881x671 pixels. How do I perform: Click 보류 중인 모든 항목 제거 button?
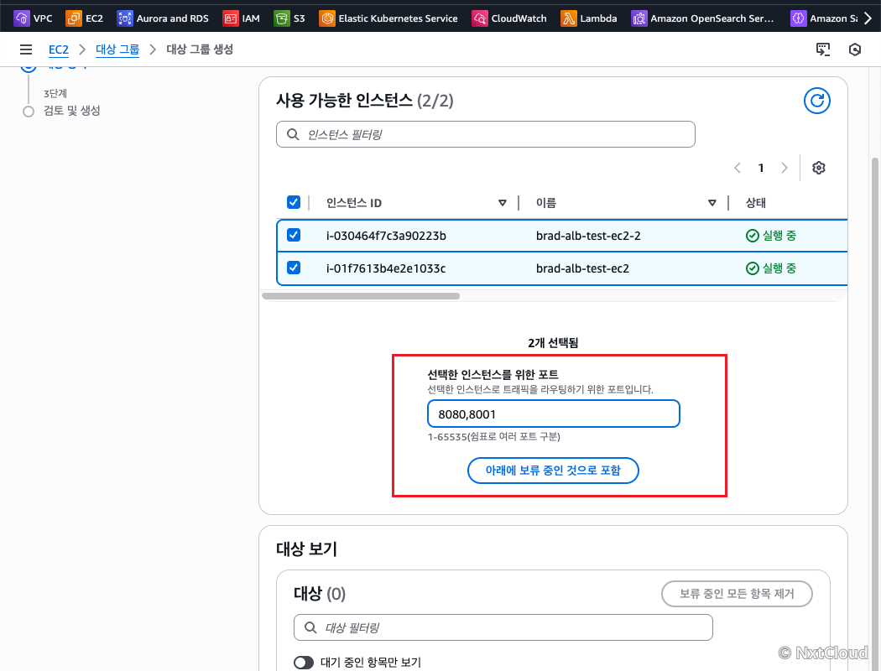point(737,594)
